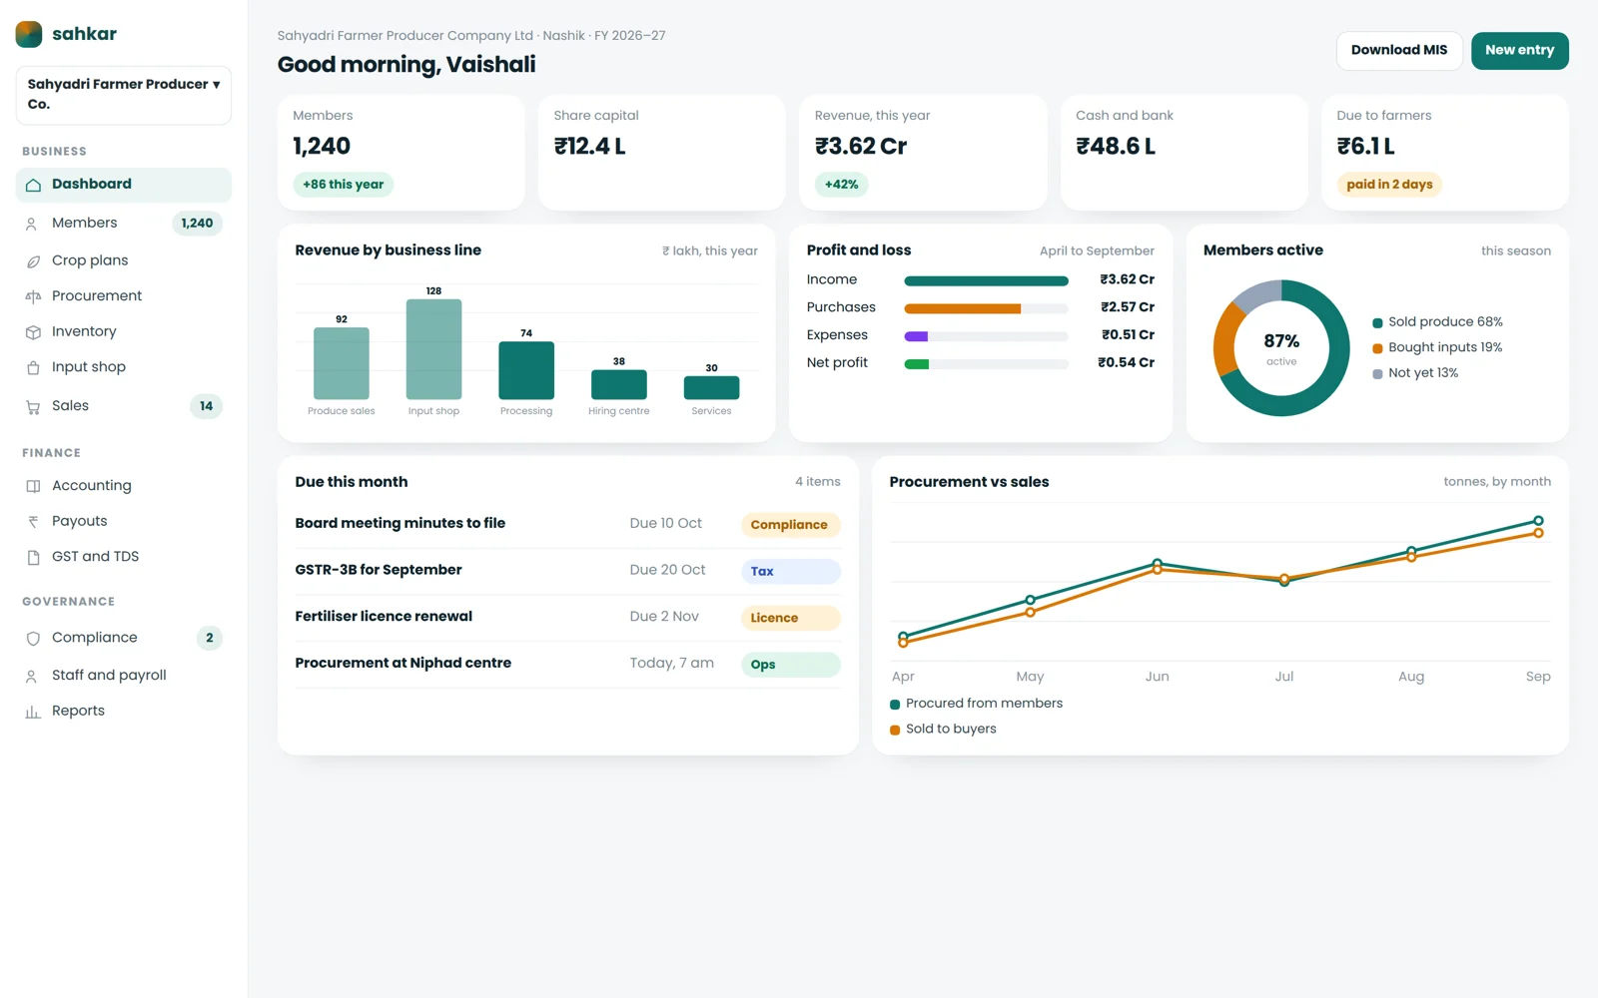Download the MIS report
Viewport: 1598px width, 998px height.
[x=1399, y=51]
